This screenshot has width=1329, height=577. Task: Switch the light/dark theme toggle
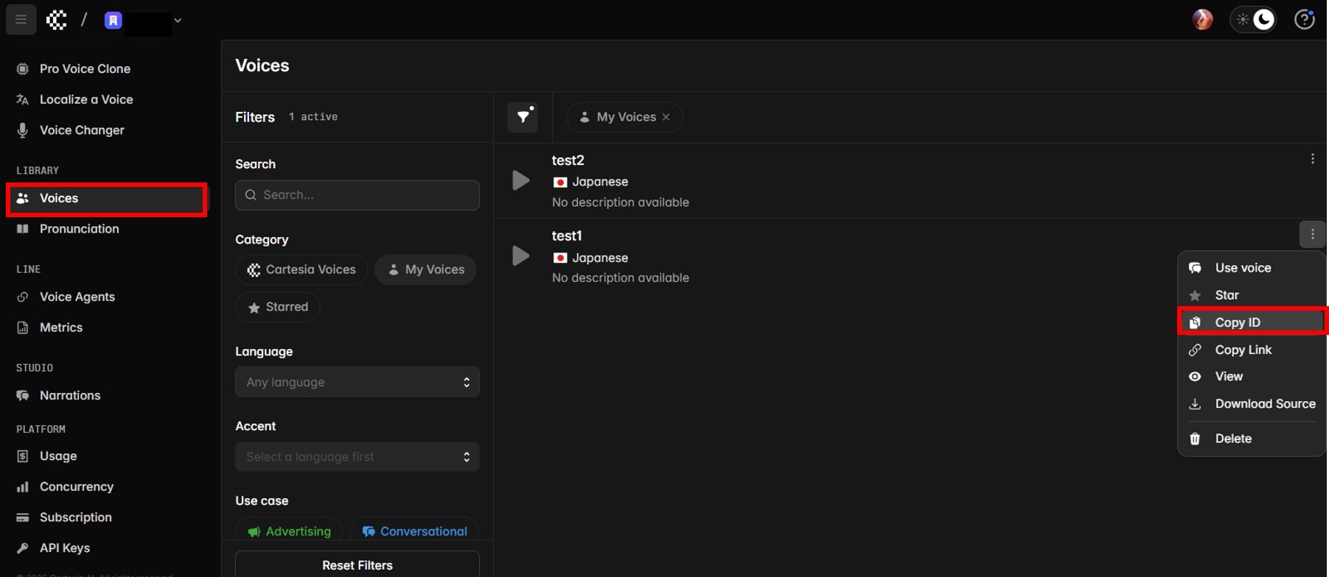tap(1253, 20)
